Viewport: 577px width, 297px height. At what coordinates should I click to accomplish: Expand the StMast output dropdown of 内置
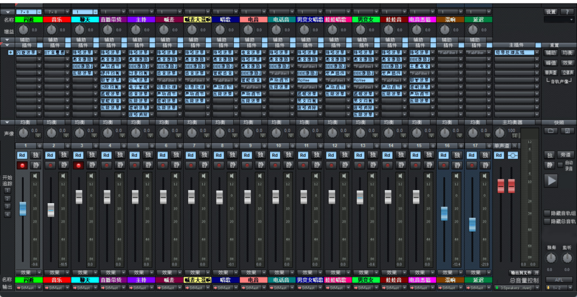tap(25, 287)
